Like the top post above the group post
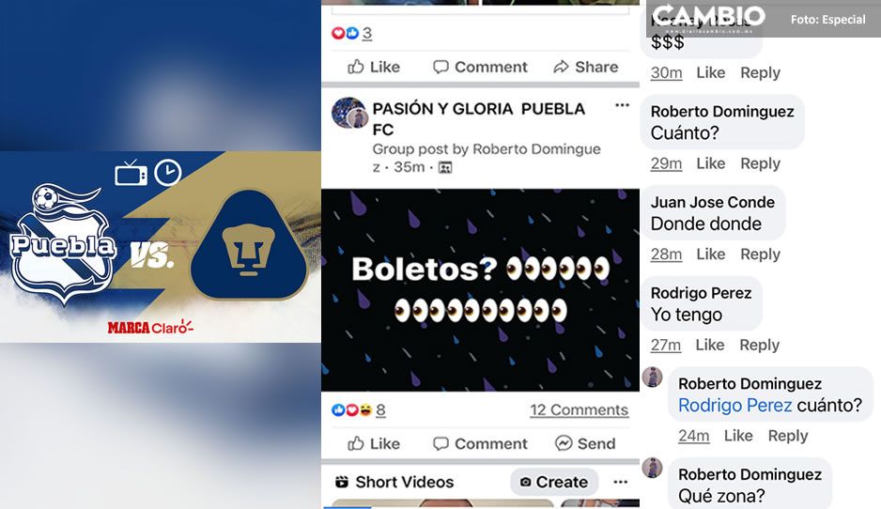The width and height of the screenshot is (881, 509). [x=374, y=67]
